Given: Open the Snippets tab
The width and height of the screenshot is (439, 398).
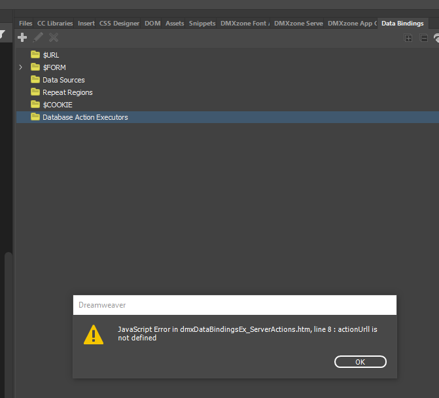Looking at the screenshot, I should (202, 24).
